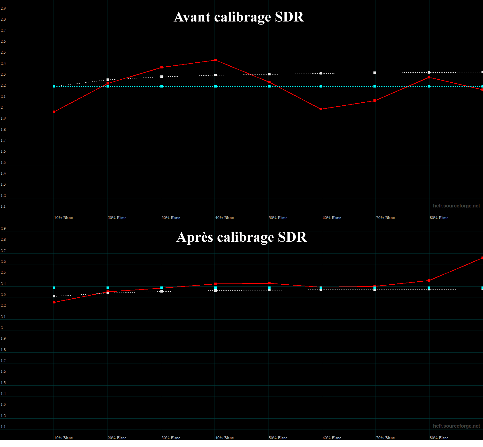Click the cyan 10% marker in Après chart

pyautogui.click(x=54, y=288)
